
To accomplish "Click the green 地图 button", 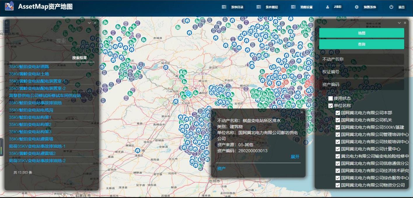I will point(362,33).
